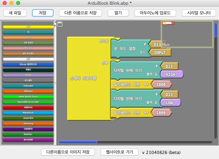Viewport: 219px width, 159px height.
Task: Open the gray 코드 블럭 drawer
Action: tap(28, 80)
